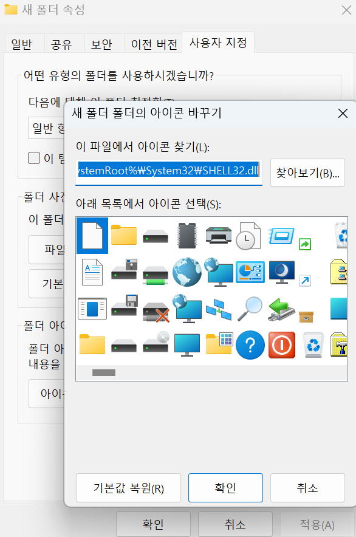
Task: Select the blank document icon
Action: coord(92,236)
